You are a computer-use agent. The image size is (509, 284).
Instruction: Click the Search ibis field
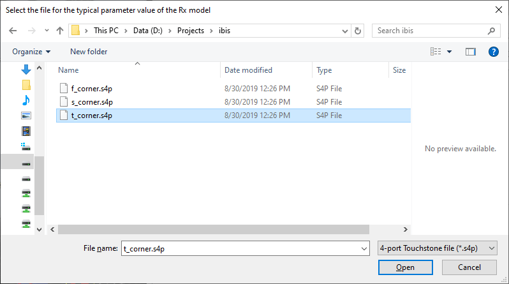coord(431,31)
